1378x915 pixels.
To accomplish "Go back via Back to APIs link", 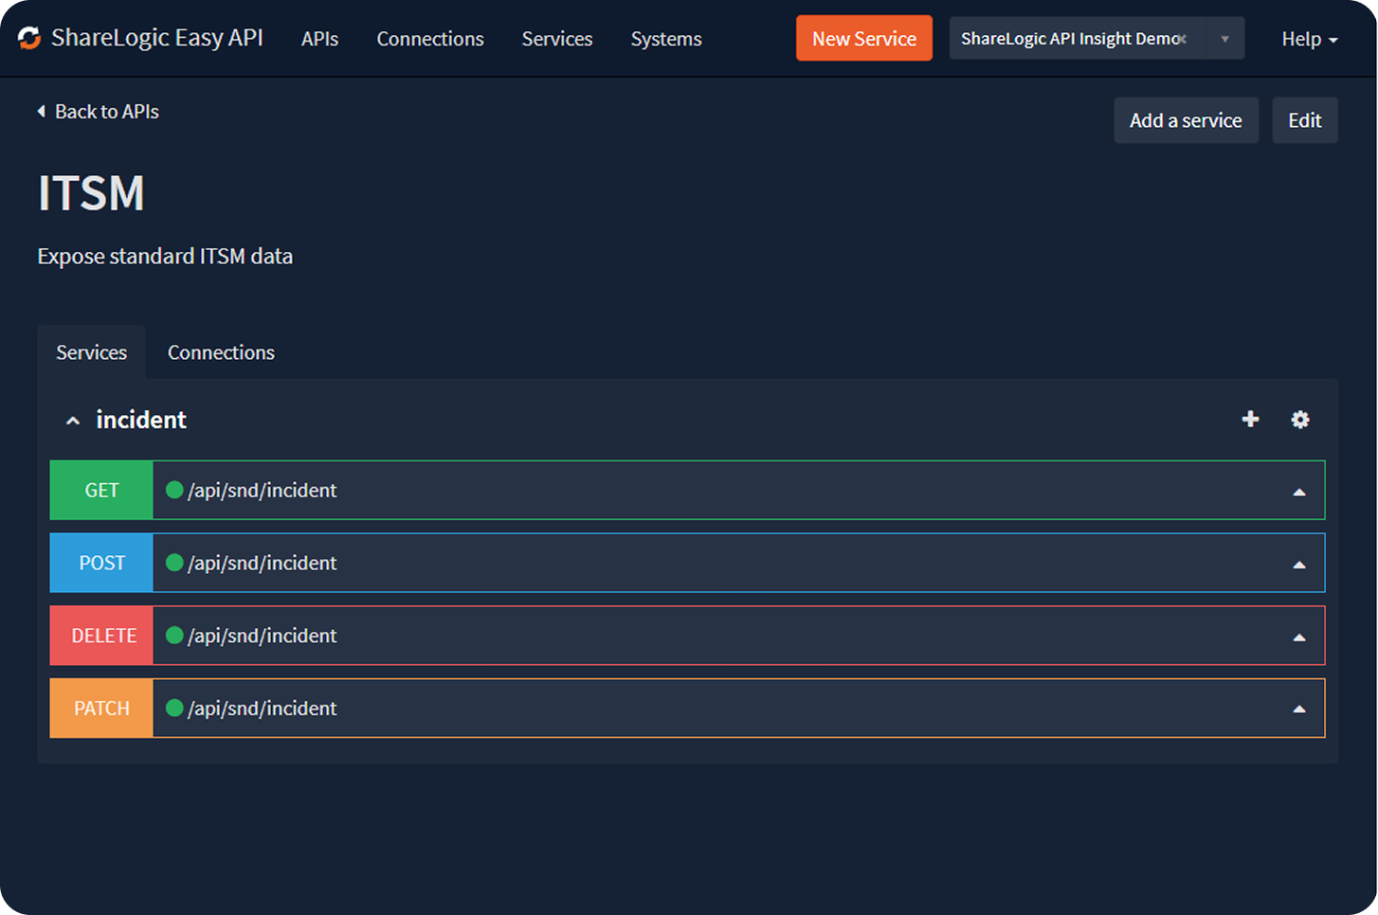I will [x=98, y=112].
